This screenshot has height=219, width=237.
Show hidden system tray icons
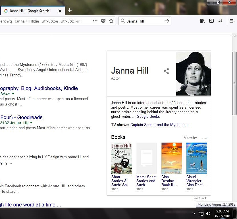(x=194, y=213)
